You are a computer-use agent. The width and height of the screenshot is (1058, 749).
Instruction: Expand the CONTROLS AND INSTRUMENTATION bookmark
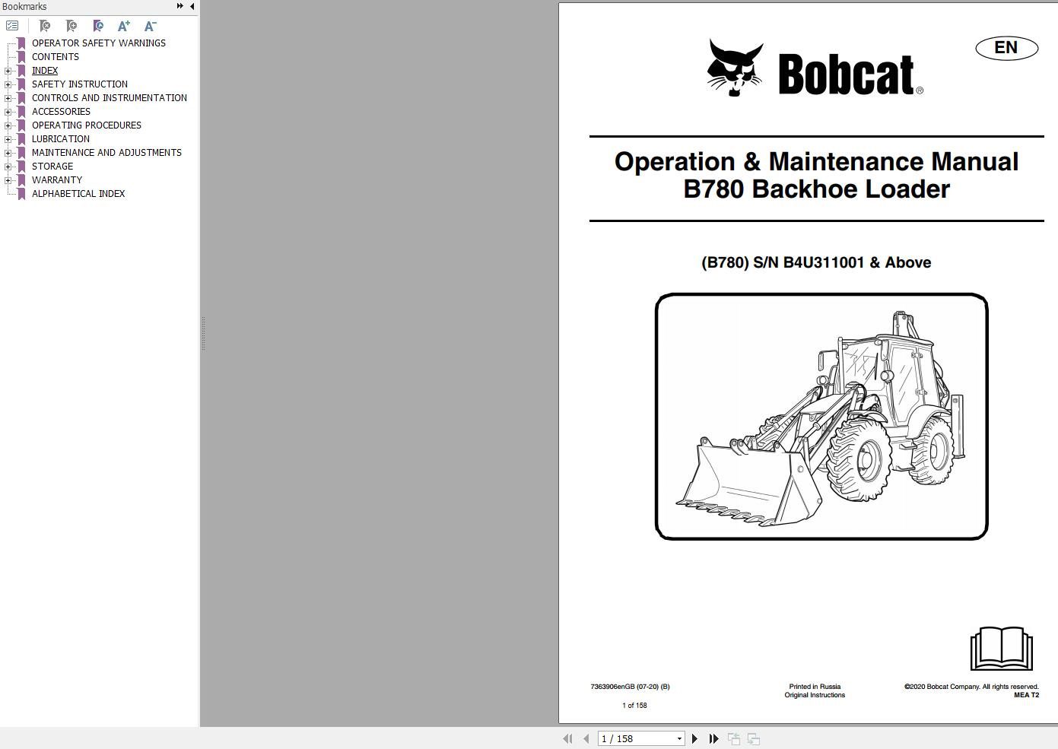pyautogui.click(x=8, y=98)
